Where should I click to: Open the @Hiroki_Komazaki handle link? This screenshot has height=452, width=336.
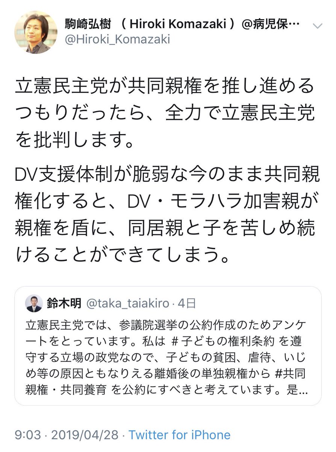tap(118, 39)
